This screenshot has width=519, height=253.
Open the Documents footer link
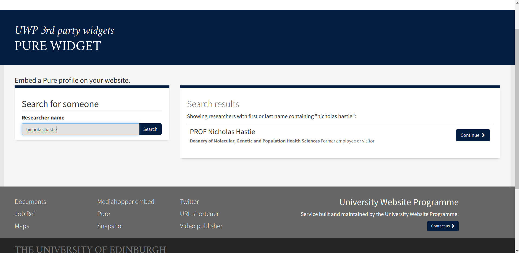(x=30, y=202)
